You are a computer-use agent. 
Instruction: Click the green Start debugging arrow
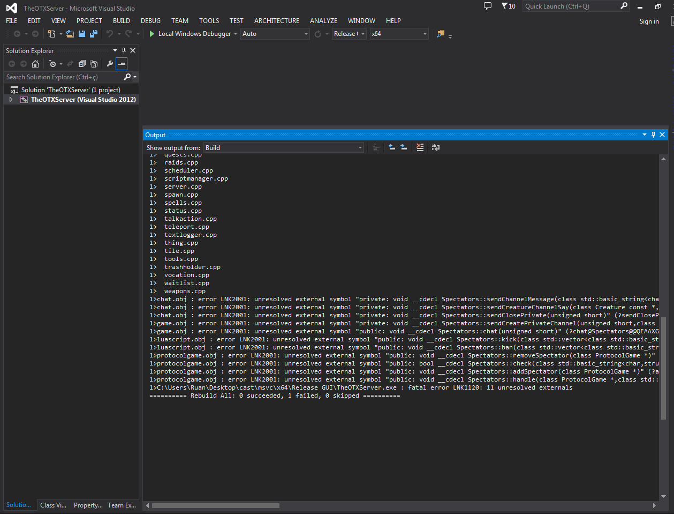[152, 34]
